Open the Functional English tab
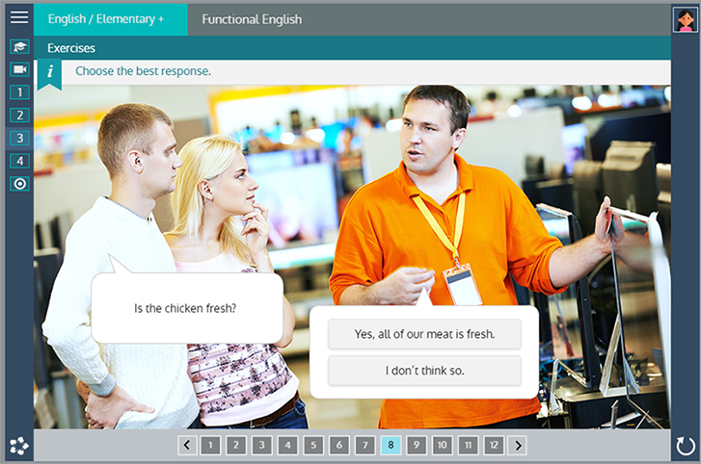Viewport: 701px width, 464px height. click(x=252, y=18)
